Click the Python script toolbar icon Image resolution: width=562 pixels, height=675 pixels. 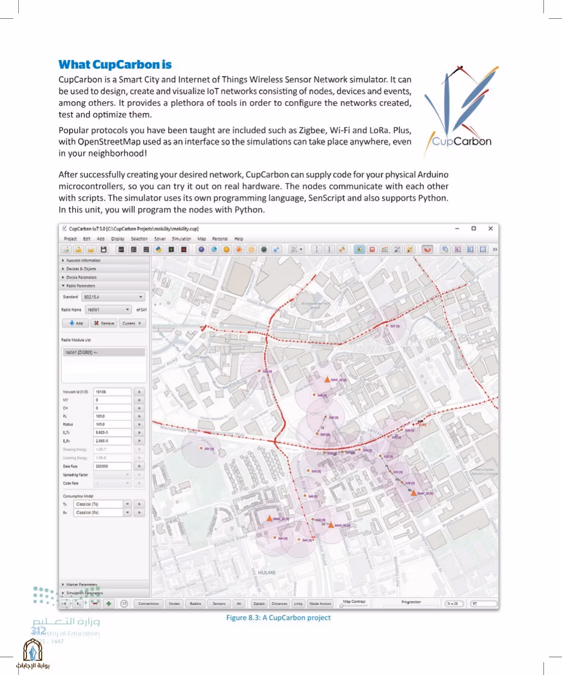click(x=159, y=250)
